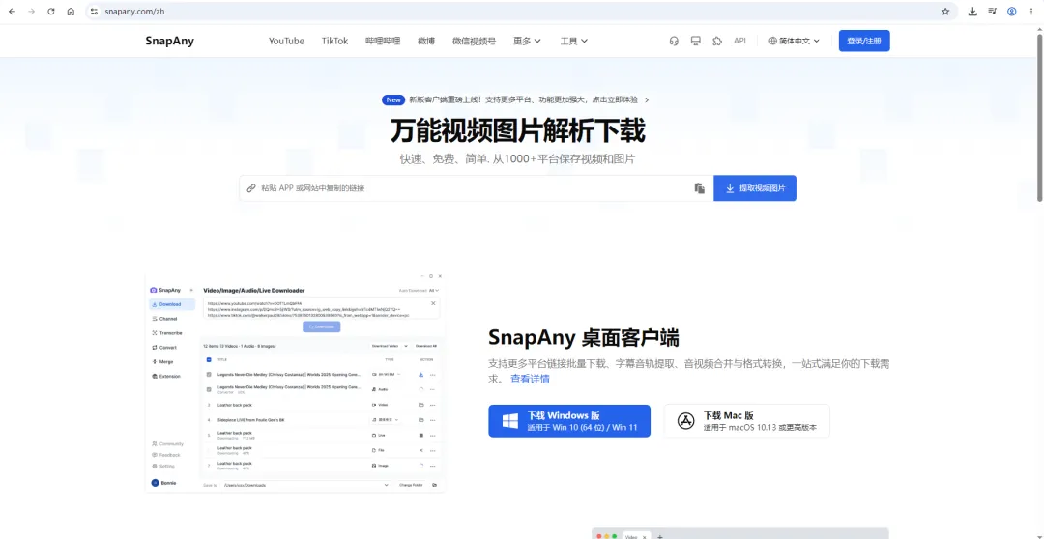Open the browser home page icon

[71, 12]
